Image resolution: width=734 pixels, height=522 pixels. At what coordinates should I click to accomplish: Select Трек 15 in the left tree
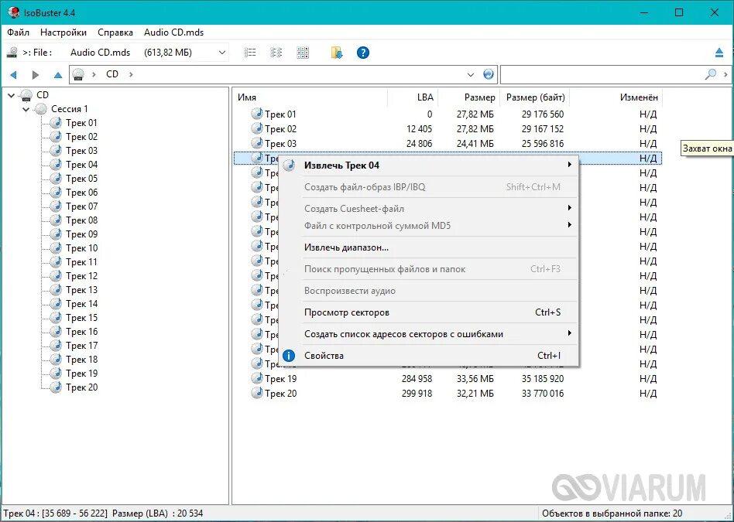click(81, 318)
